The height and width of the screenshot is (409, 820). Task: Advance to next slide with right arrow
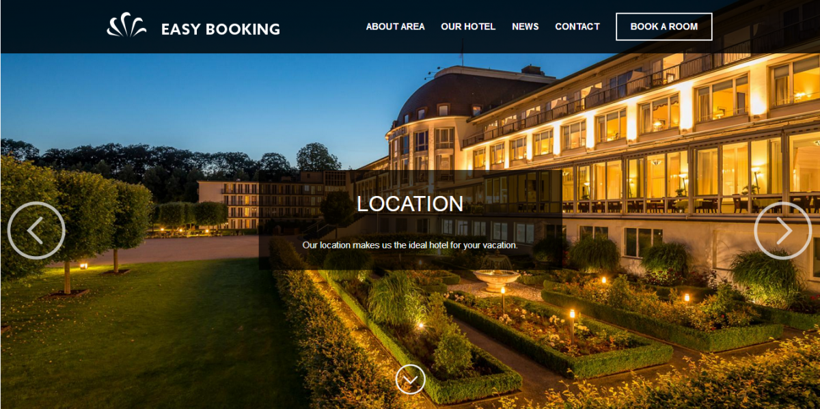(783, 231)
